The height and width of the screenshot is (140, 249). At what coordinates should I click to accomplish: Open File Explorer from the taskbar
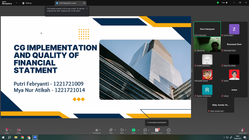pos(16,137)
